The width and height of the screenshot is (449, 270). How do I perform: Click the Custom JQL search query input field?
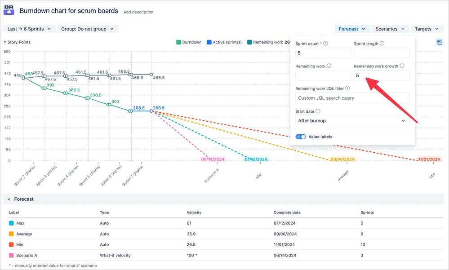point(352,98)
